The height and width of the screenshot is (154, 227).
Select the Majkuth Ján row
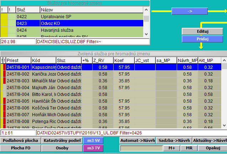(x=111, y=88)
